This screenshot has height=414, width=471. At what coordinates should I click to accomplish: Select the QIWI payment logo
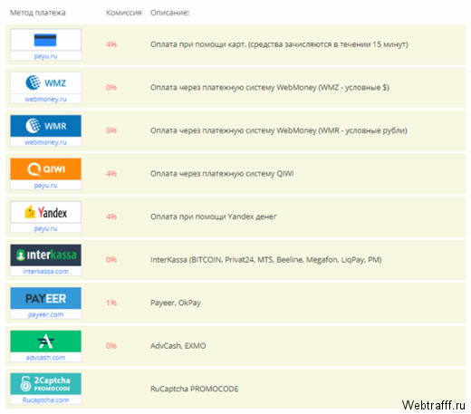(x=45, y=168)
